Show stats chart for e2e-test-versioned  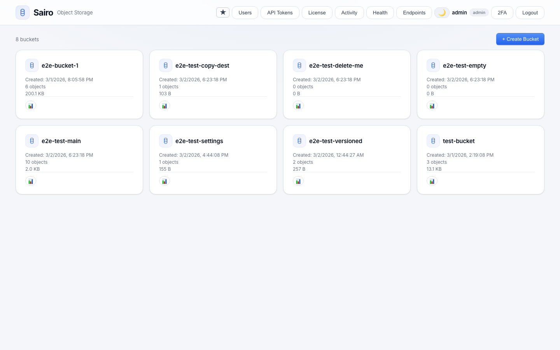[298, 181]
